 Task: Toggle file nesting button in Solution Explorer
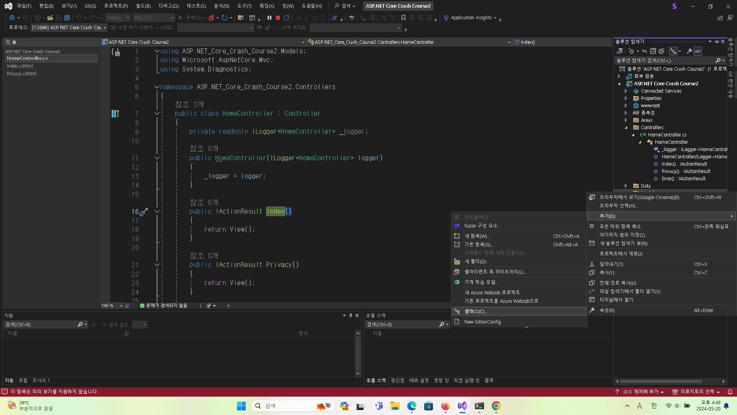(x=673, y=51)
